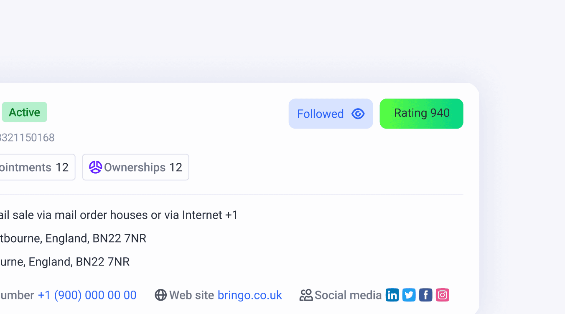
Task: Open the LinkedIn social media icon
Action: tap(392, 295)
